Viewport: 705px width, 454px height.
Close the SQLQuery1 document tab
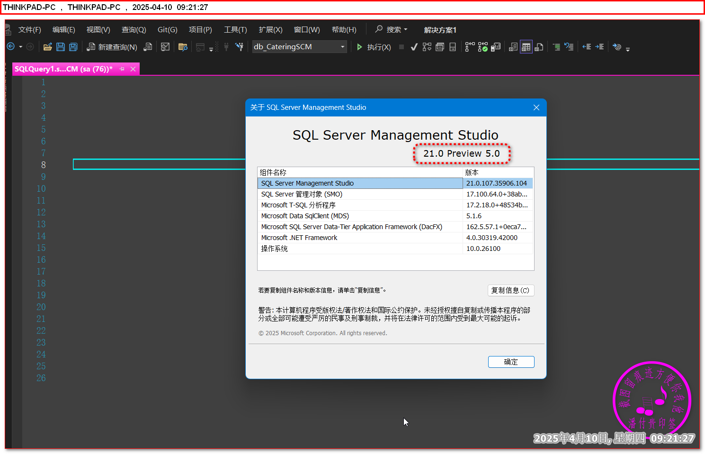pos(133,69)
